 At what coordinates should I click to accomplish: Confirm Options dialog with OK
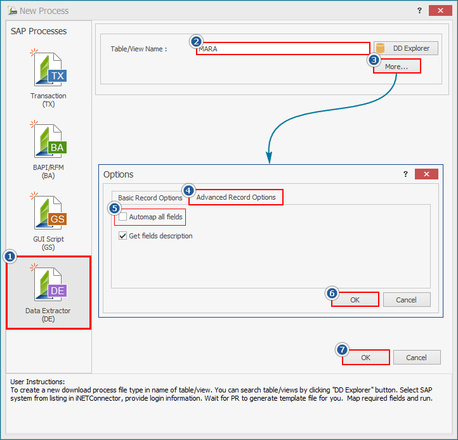pyautogui.click(x=355, y=300)
